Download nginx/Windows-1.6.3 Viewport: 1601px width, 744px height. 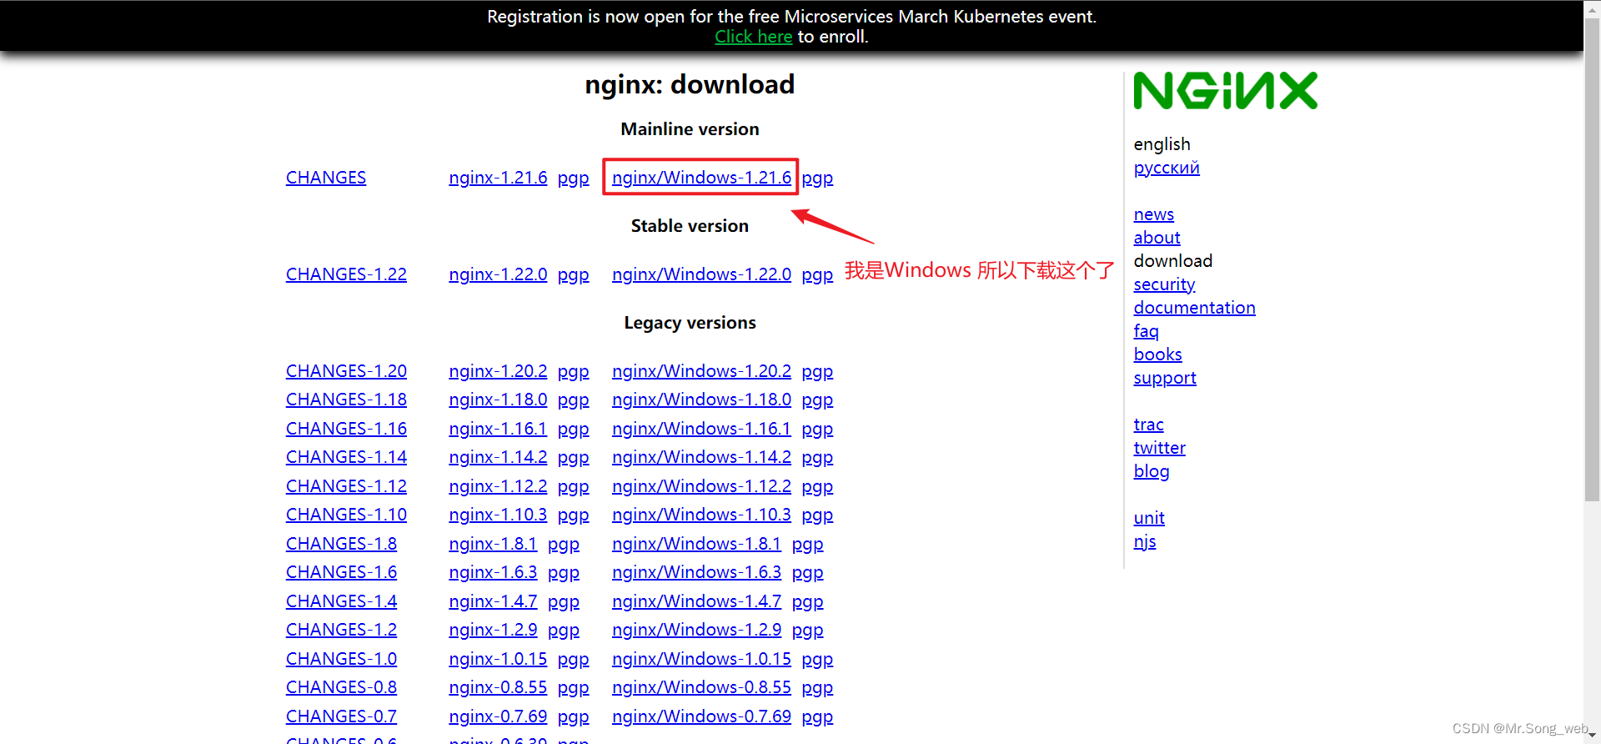pos(696,572)
